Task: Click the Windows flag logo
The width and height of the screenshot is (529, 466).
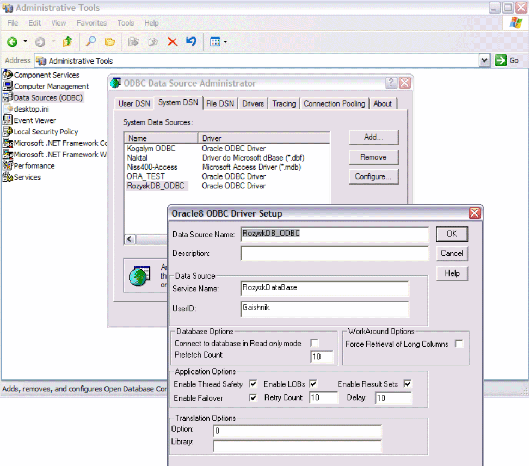Action: pos(516,23)
